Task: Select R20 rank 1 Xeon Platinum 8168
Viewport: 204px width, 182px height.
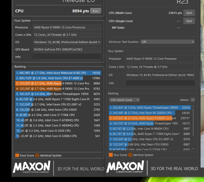Action: point(58,73)
